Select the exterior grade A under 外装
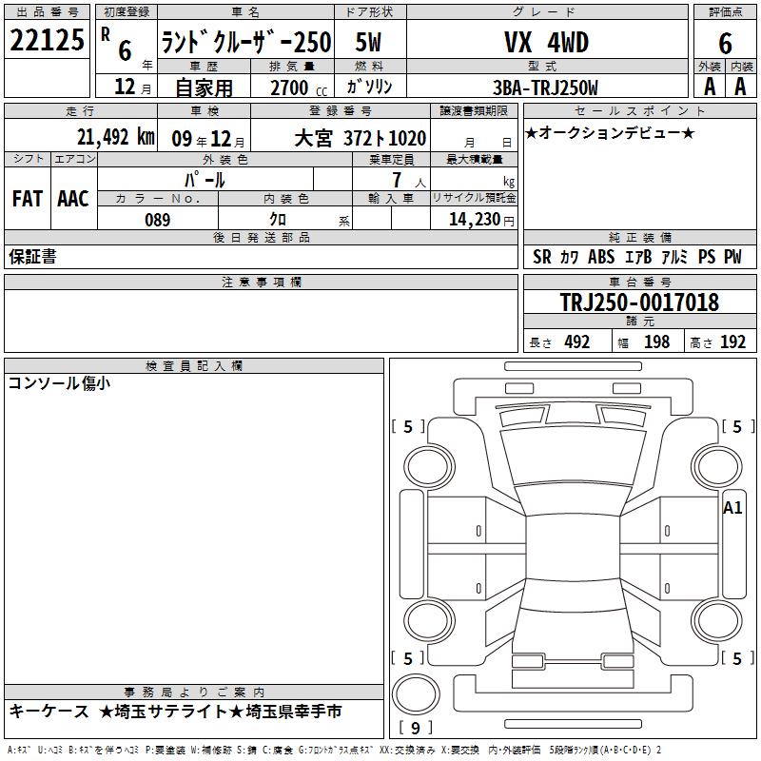Image resolution: width=761 pixels, height=761 pixels. click(710, 87)
